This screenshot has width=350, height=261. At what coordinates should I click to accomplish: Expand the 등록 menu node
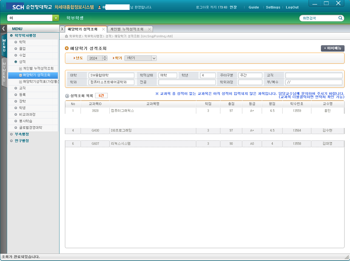[16, 95]
